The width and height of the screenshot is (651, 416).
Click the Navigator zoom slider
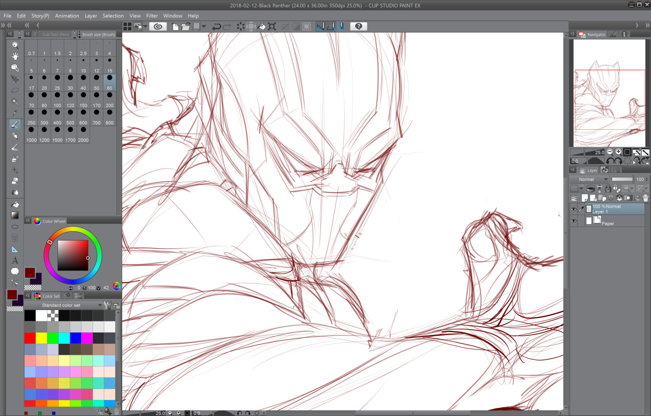[587, 152]
